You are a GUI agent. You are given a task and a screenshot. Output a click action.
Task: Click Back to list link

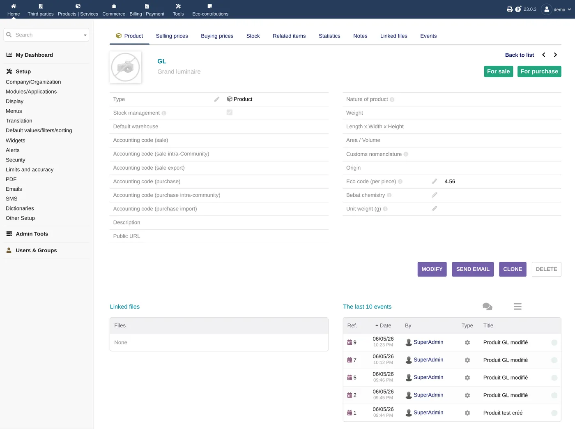click(519, 55)
